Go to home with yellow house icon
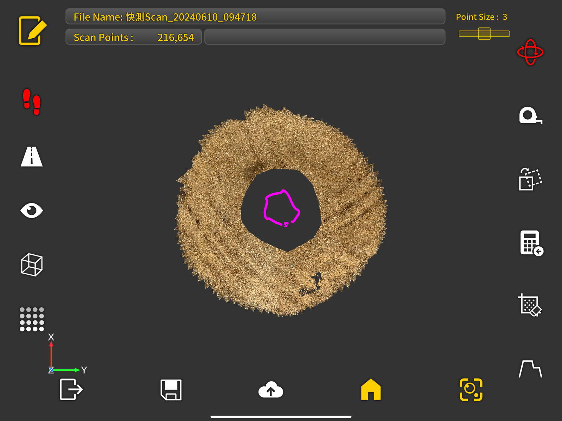 pyautogui.click(x=371, y=389)
